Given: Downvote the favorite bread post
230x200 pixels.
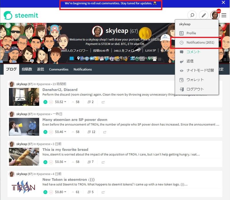Looking at the screenshot, I should coord(51,162).
